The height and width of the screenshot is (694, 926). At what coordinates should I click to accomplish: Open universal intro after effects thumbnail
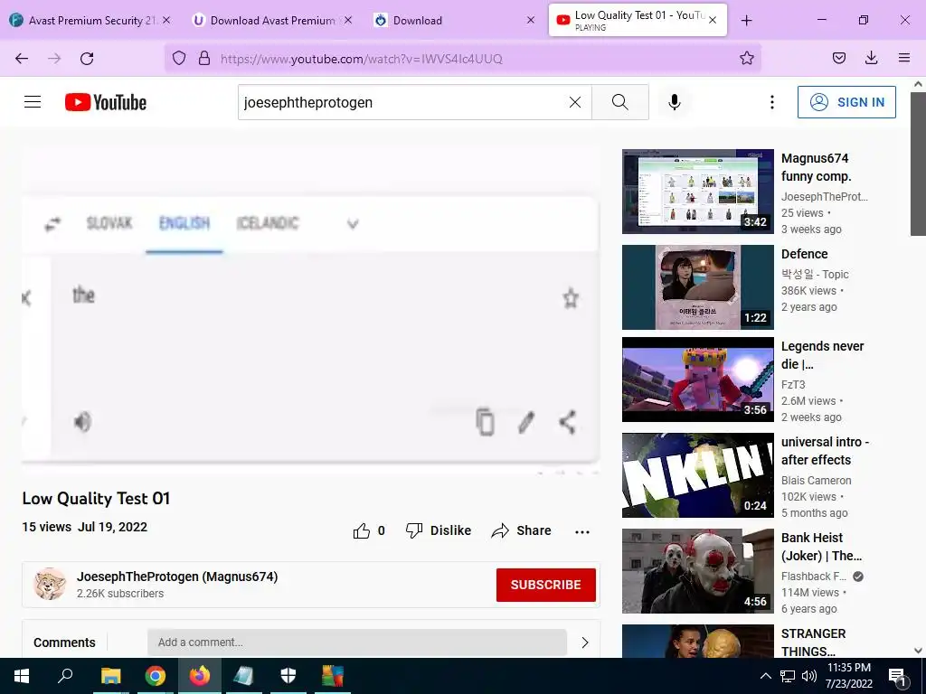(697, 475)
